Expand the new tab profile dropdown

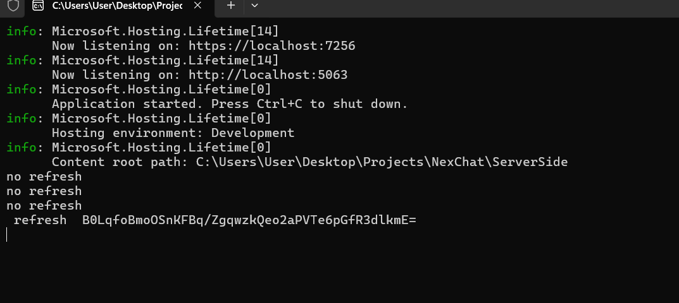(x=254, y=6)
